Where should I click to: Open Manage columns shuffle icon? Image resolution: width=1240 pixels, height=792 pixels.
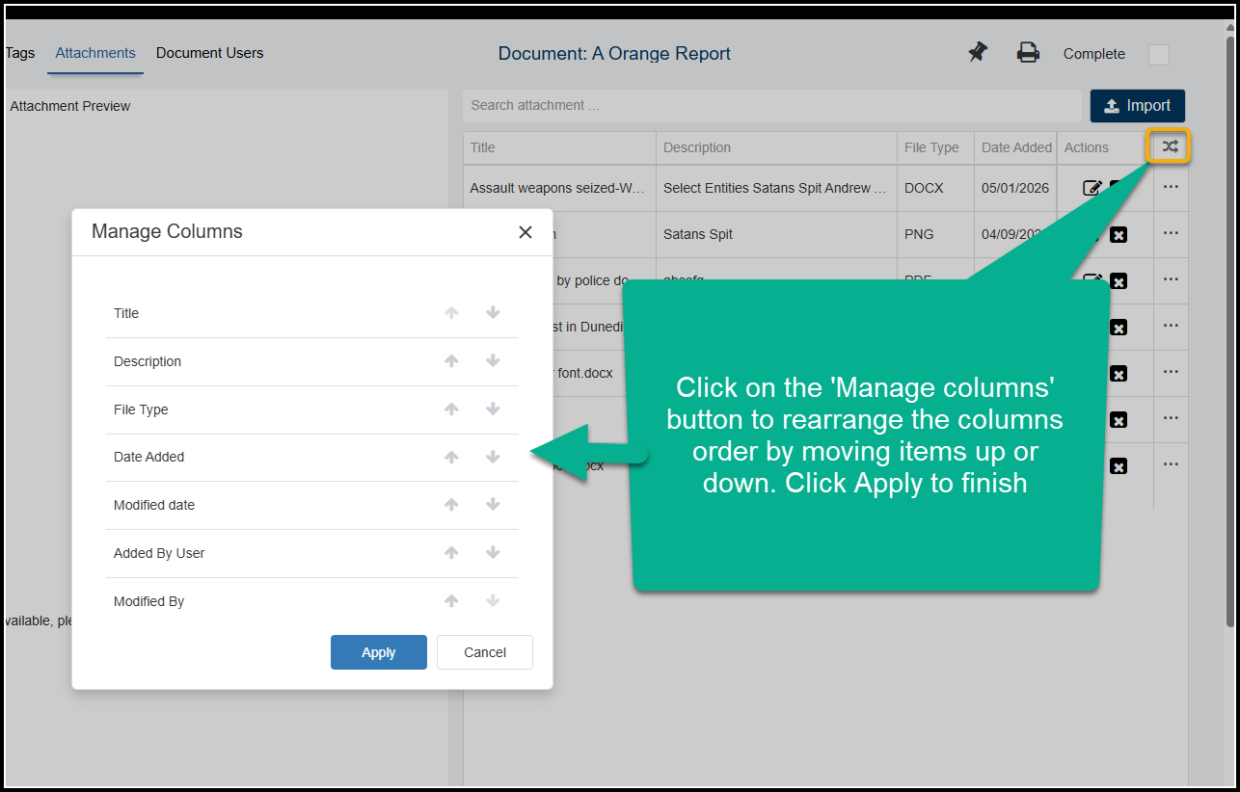(x=1170, y=146)
